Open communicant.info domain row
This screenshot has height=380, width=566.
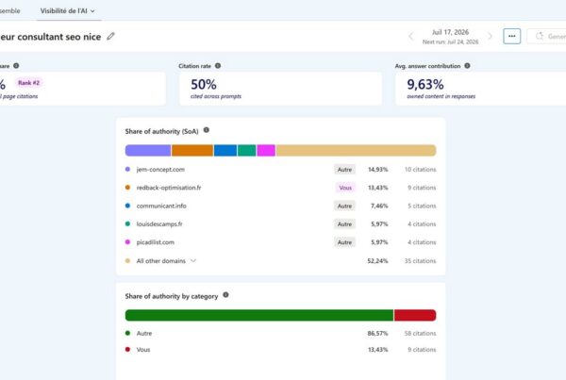(x=280, y=206)
